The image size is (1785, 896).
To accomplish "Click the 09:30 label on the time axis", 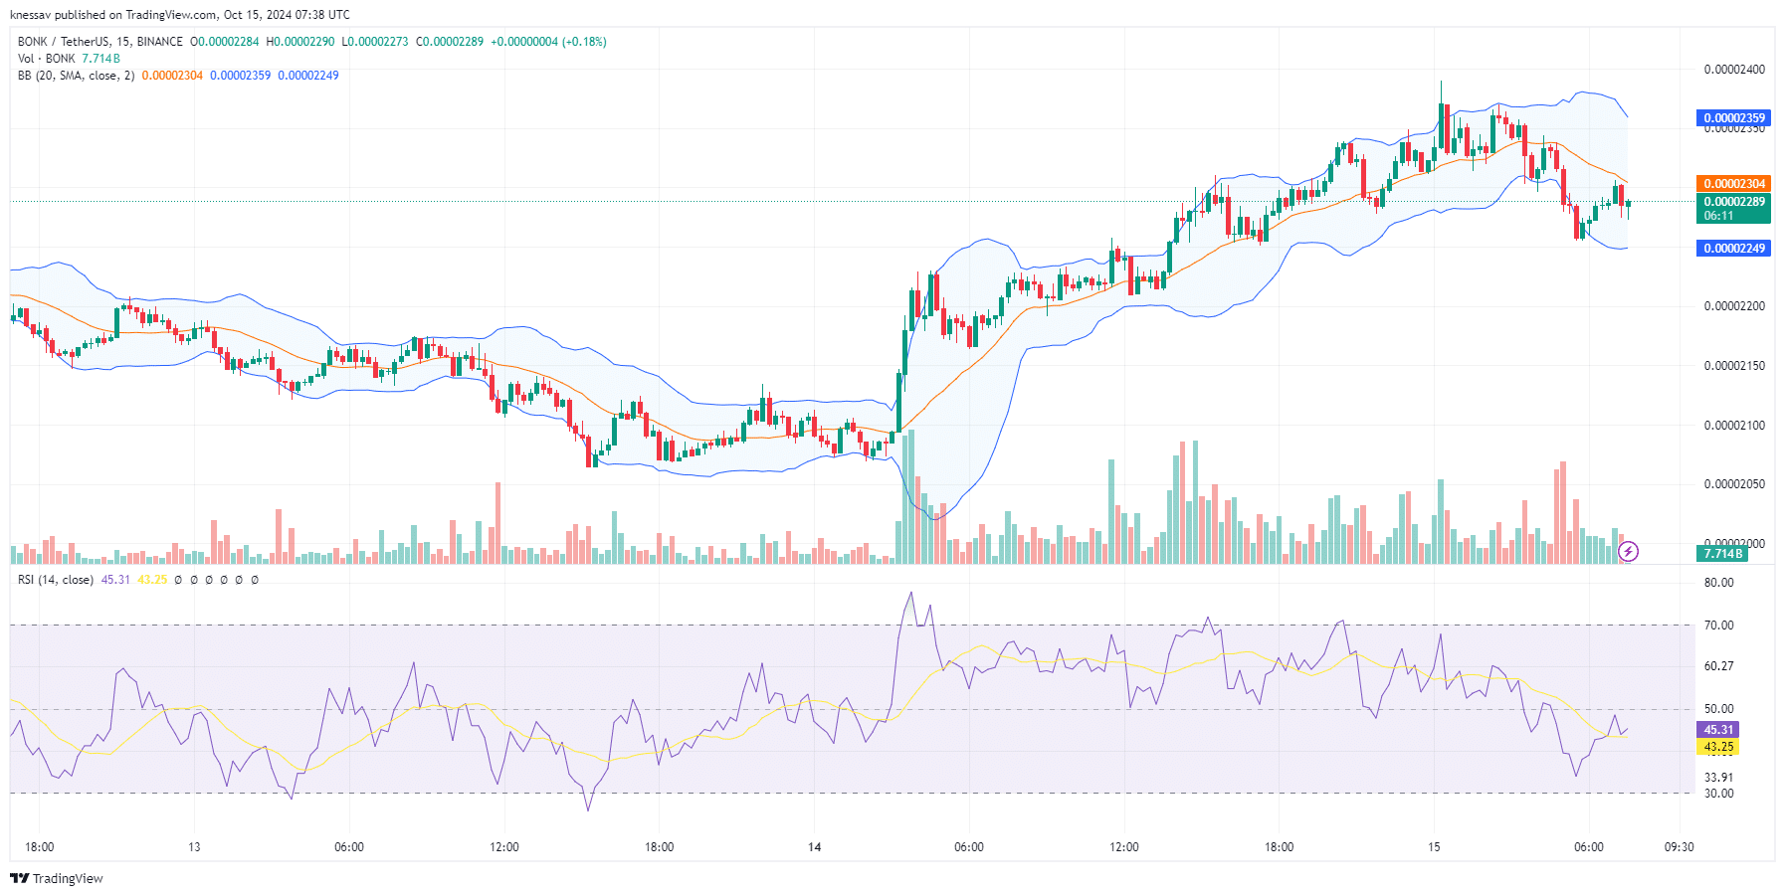I will point(1679,847).
